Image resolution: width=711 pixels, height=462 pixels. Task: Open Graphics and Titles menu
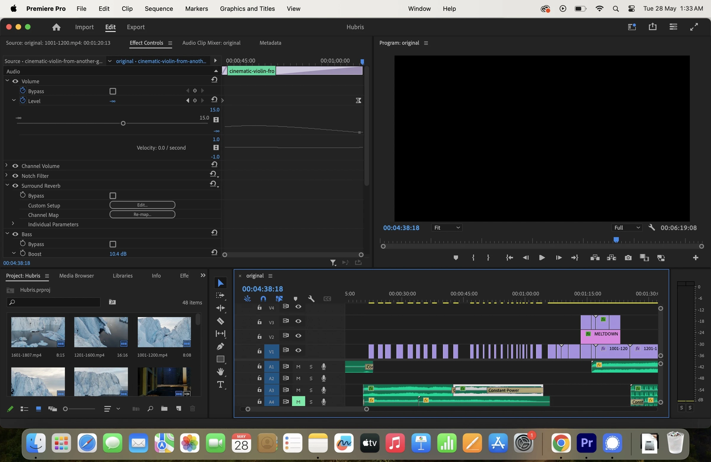[247, 9]
